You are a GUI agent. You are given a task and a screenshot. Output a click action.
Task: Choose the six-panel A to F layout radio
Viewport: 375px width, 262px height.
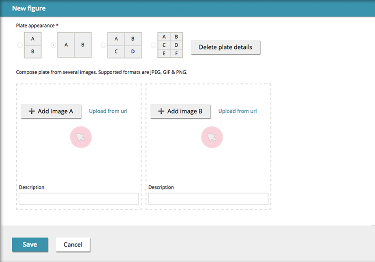(x=153, y=45)
